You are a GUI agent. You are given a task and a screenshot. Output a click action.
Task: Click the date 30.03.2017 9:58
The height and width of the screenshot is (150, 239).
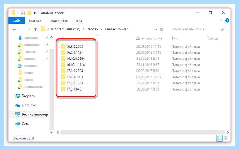click(148, 89)
